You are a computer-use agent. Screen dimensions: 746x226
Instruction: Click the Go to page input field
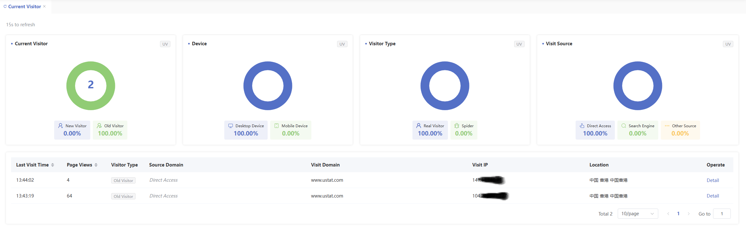pos(721,214)
